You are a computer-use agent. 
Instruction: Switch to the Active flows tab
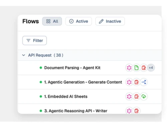coord(78,21)
